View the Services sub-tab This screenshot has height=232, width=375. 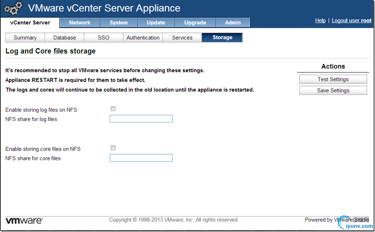pos(182,38)
